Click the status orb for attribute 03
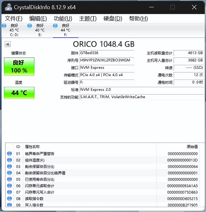 coord(10,167)
